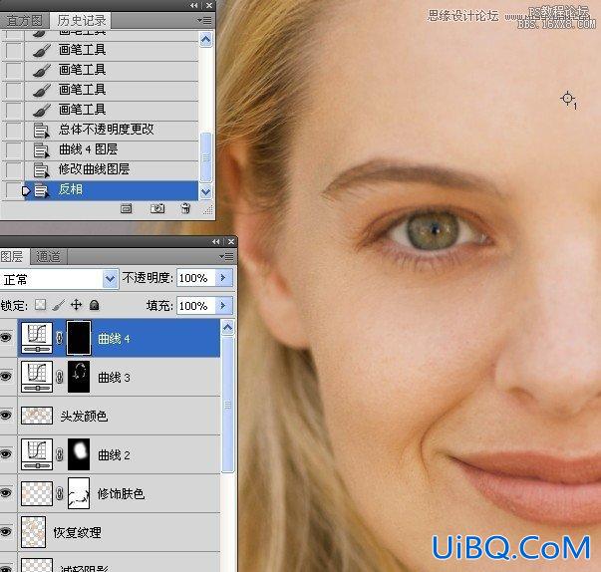Select the 曲线 2 layer name
This screenshot has width=601, height=572.
click(x=114, y=455)
